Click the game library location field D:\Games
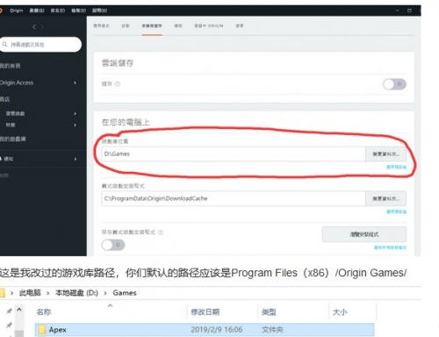The height and width of the screenshot is (337, 439). point(234,154)
